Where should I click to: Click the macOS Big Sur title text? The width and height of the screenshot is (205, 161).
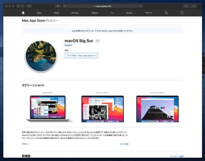coord(79,41)
